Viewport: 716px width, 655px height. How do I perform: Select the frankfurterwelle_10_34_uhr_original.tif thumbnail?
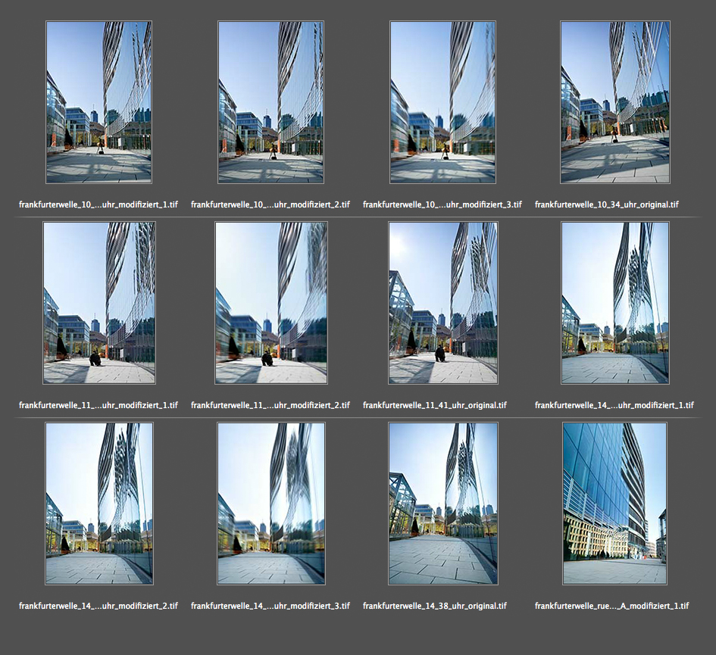tap(614, 102)
